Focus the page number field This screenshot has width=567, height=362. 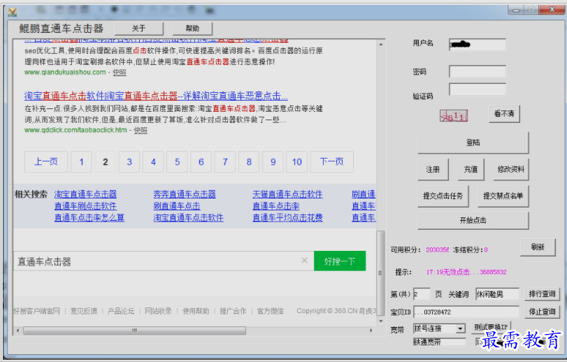[x=422, y=294]
